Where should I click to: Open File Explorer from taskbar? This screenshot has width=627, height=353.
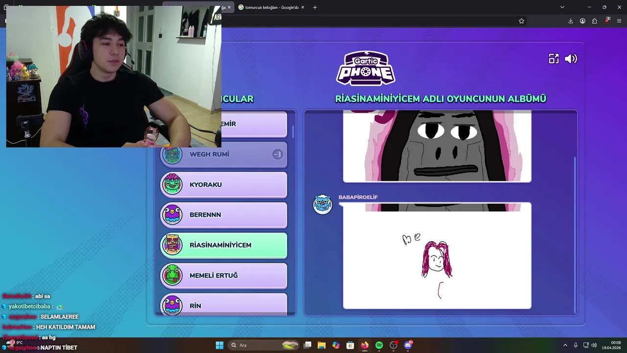pos(321,345)
